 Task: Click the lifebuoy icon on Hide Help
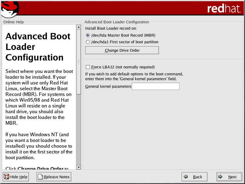tap(6, 177)
